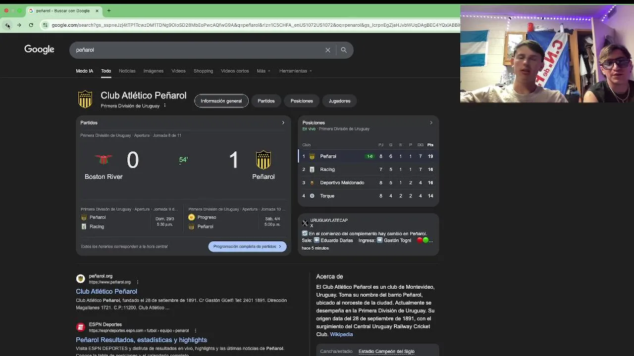Select the Jugadores chip
Image resolution: width=634 pixels, height=356 pixels.
pos(339,101)
